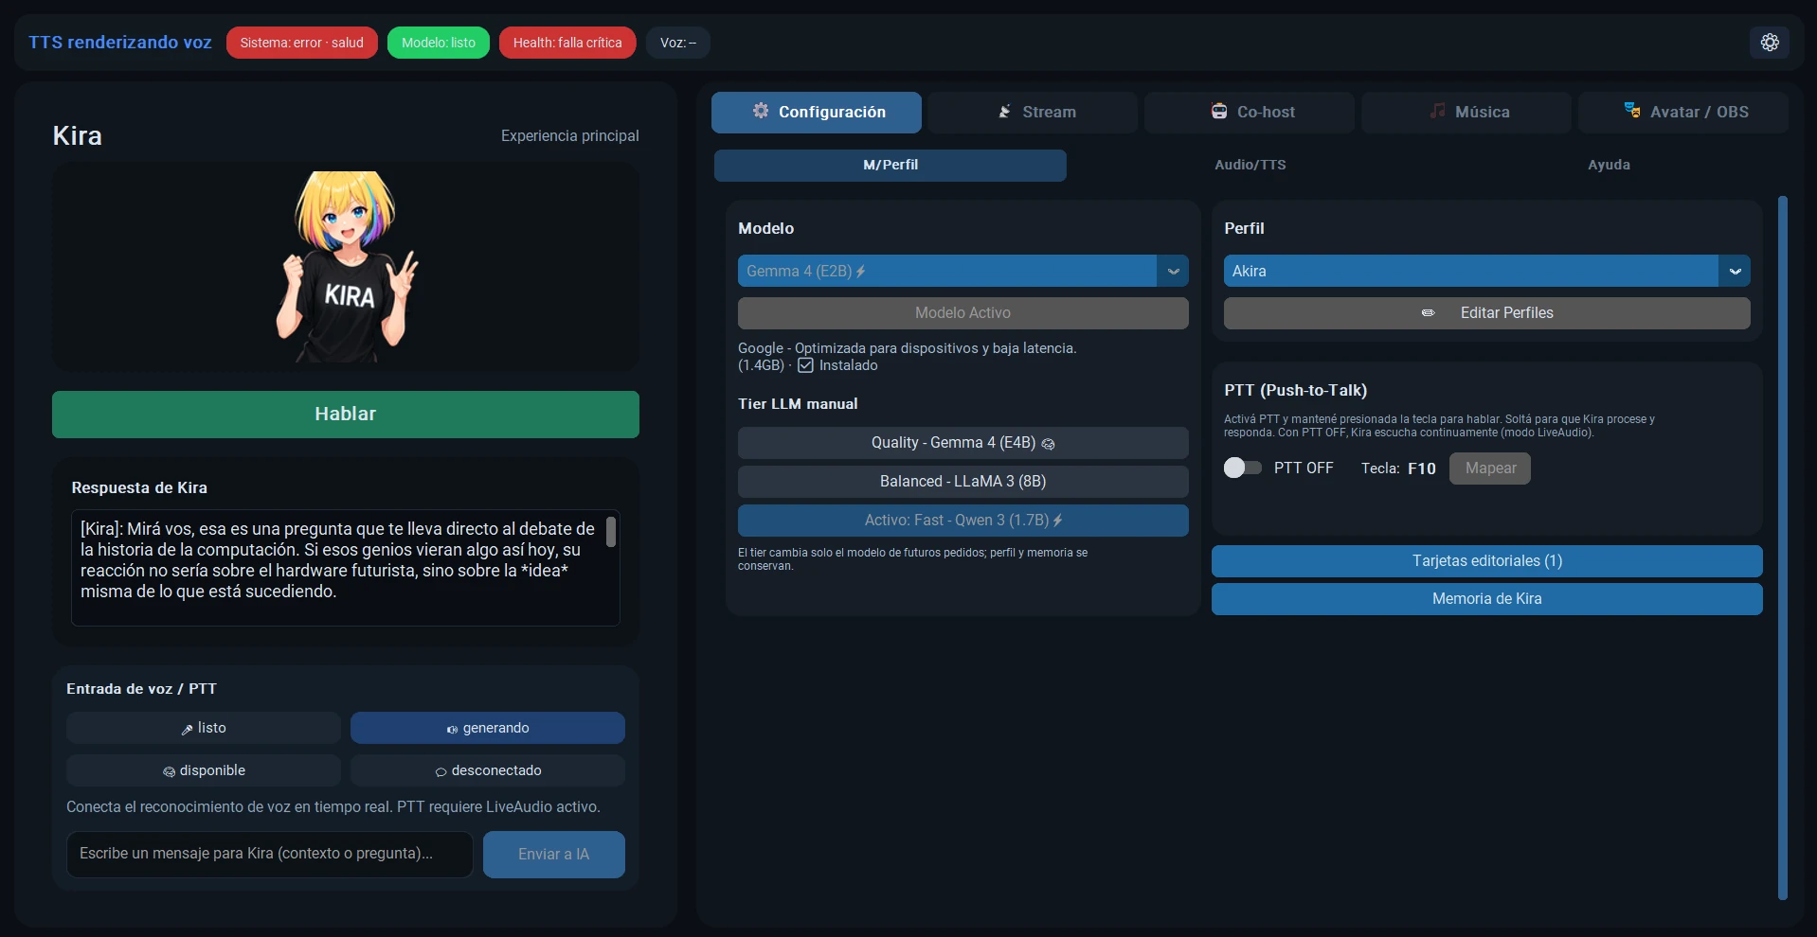Click the Stream tab icon
Image resolution: width=1817 pixels, height=937 pixels.
1004,112
